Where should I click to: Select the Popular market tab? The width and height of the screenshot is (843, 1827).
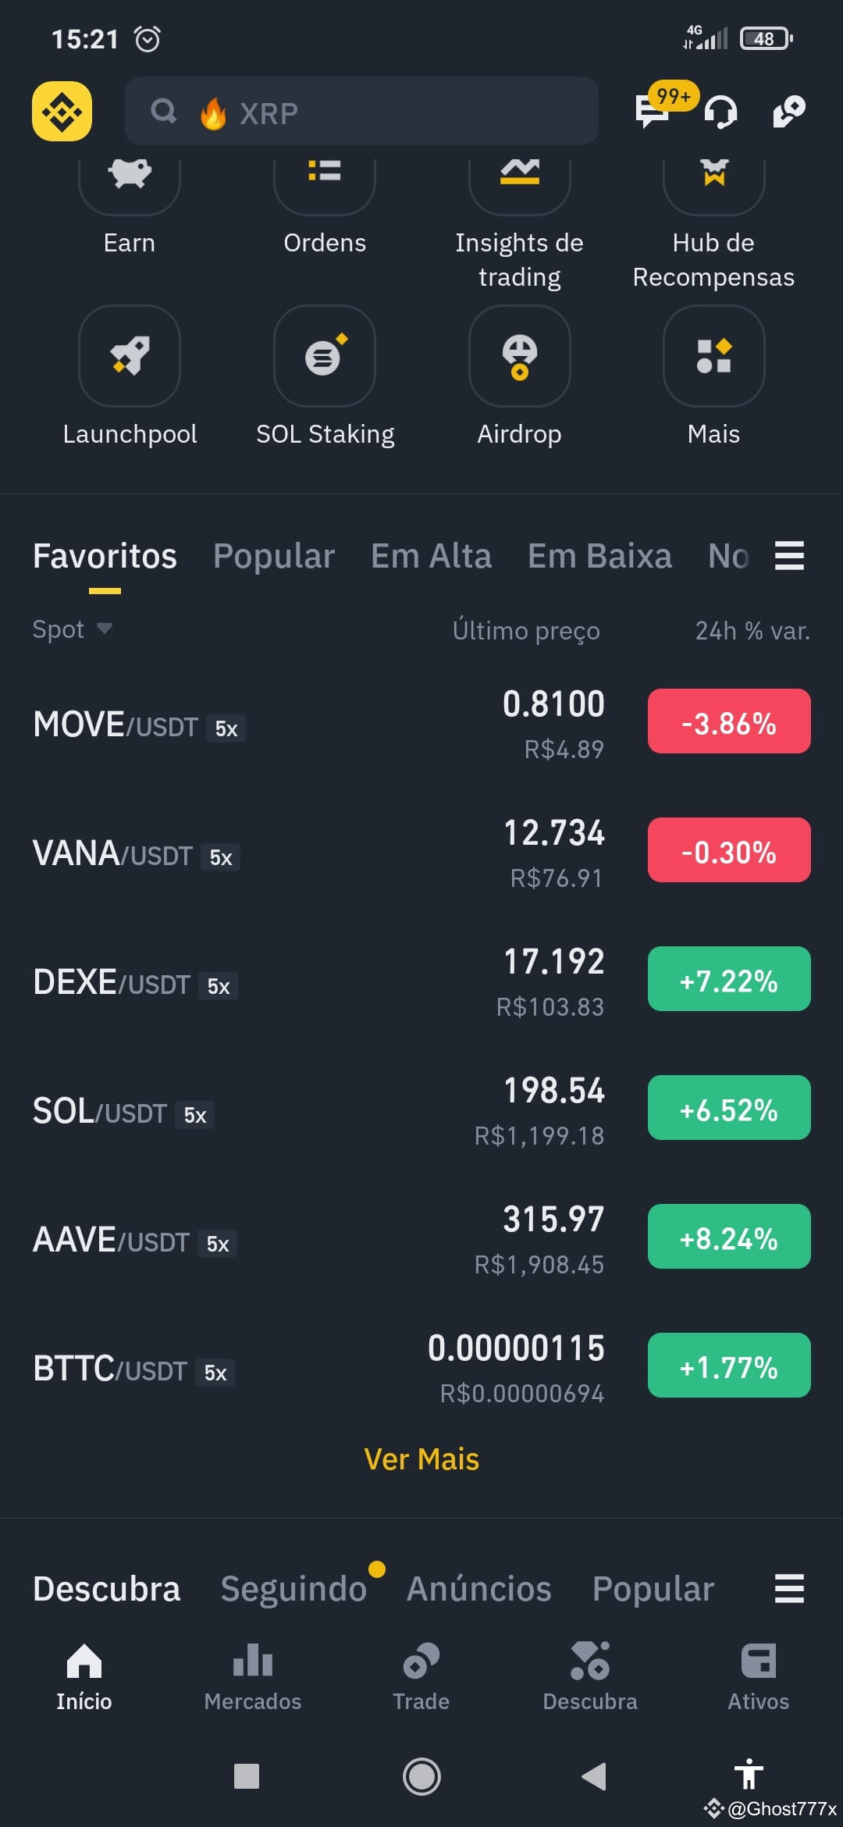coord(274,556)
